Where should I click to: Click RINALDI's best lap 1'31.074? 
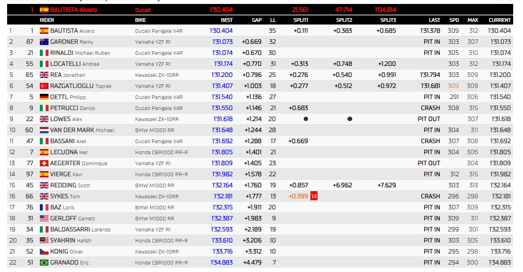[x=222, y=53]
